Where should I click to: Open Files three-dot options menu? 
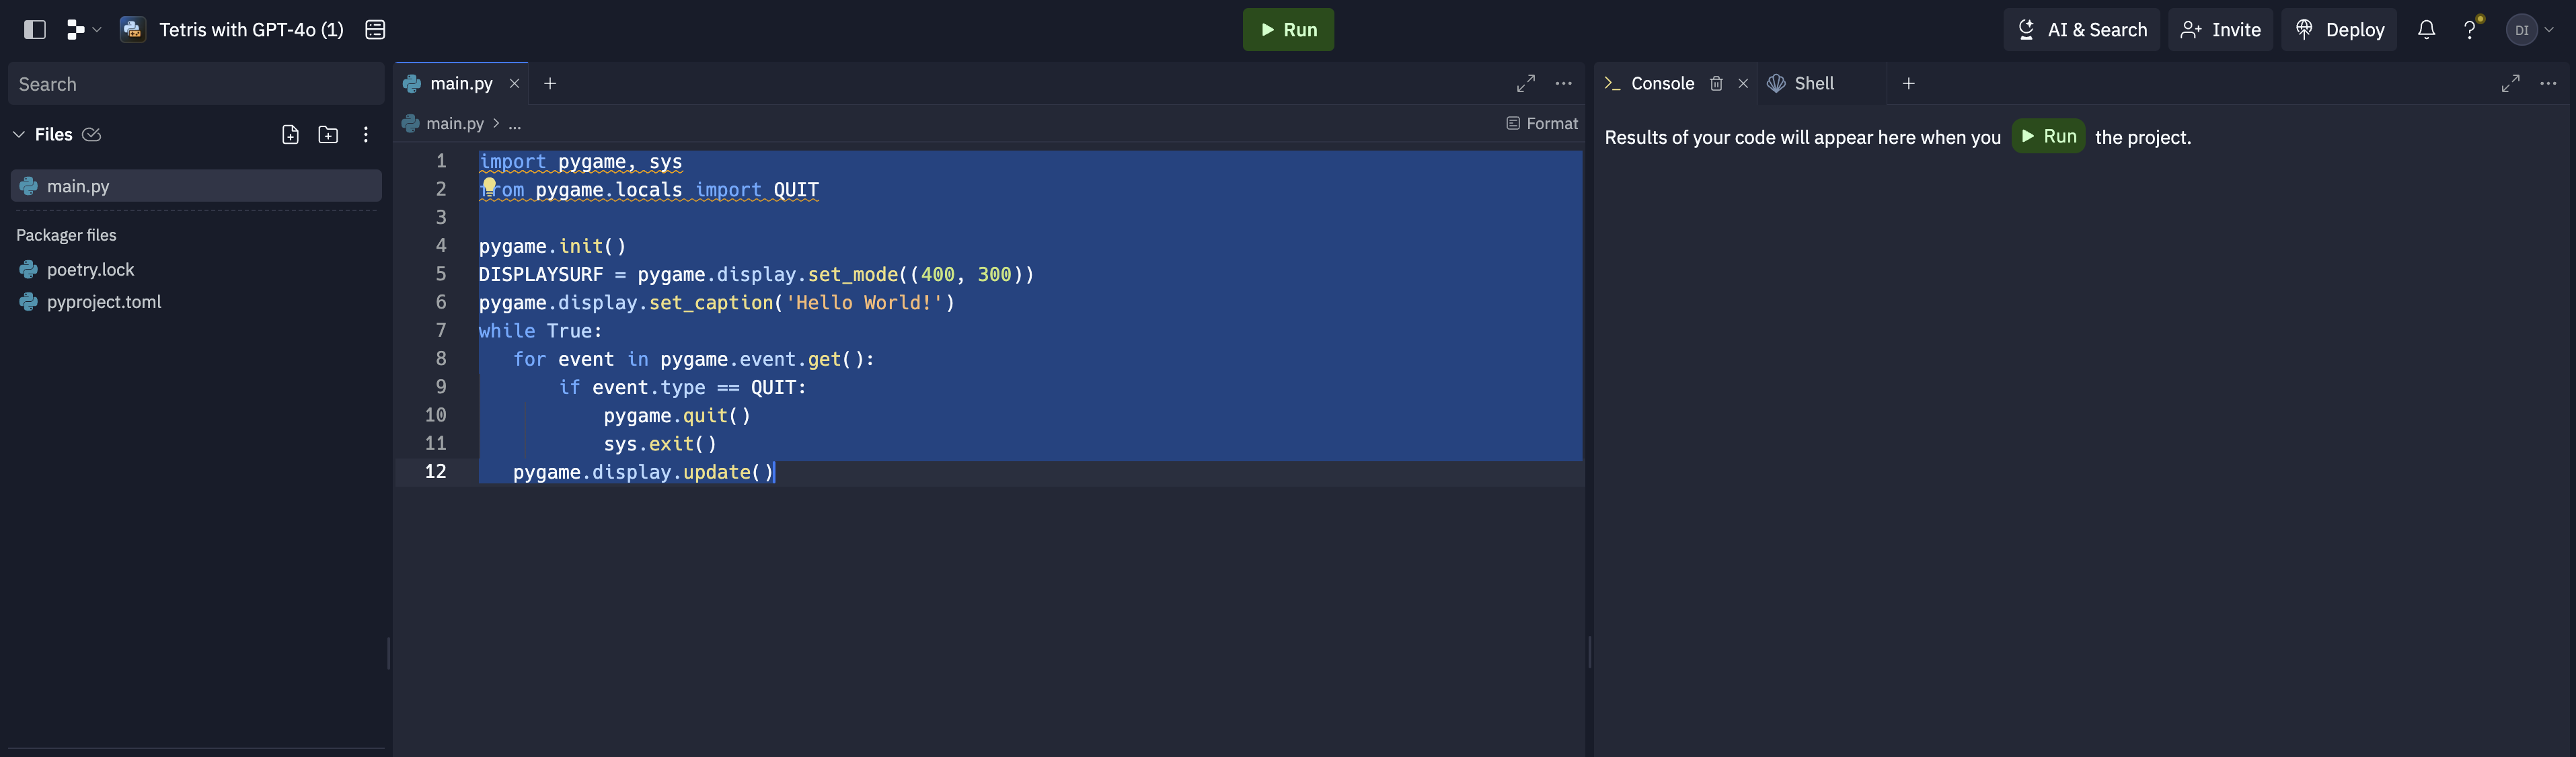coord(366,134)
